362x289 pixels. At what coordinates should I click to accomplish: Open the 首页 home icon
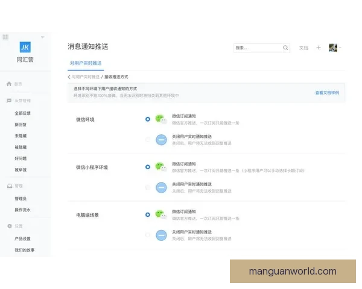[x=9, y=84]
